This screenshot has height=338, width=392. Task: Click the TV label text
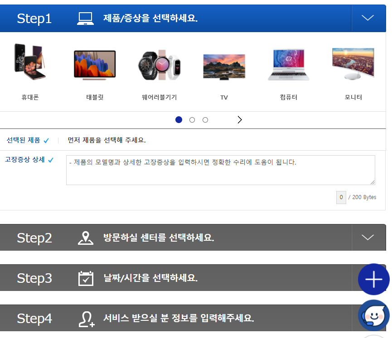coord(224,97)
